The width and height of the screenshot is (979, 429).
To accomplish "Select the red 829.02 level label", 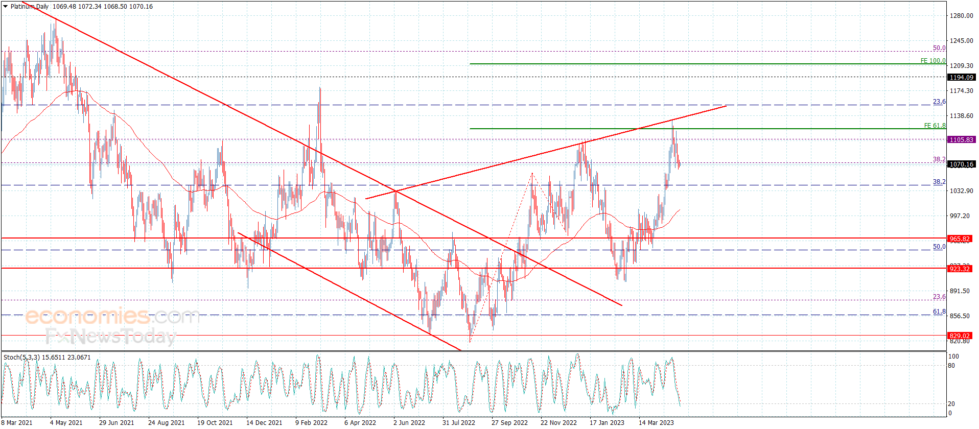I will point(959,336).
